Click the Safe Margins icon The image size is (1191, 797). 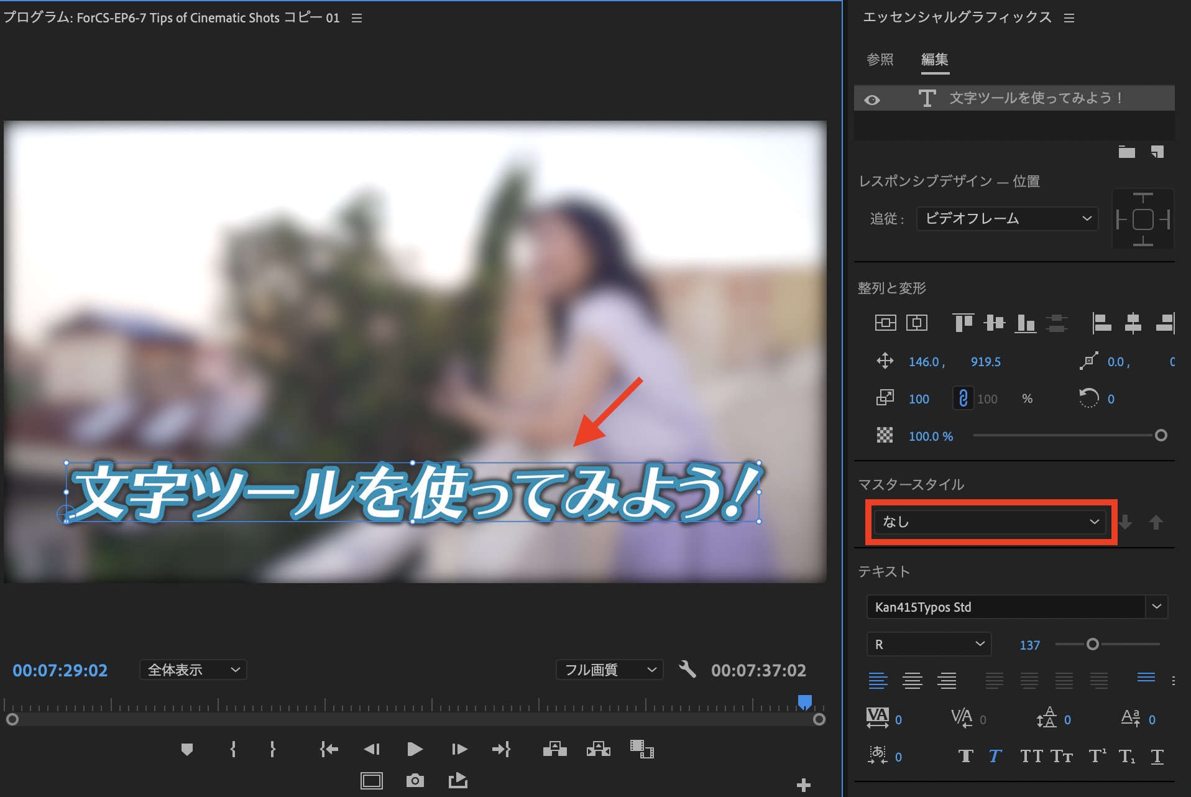(x=371, y=781)
